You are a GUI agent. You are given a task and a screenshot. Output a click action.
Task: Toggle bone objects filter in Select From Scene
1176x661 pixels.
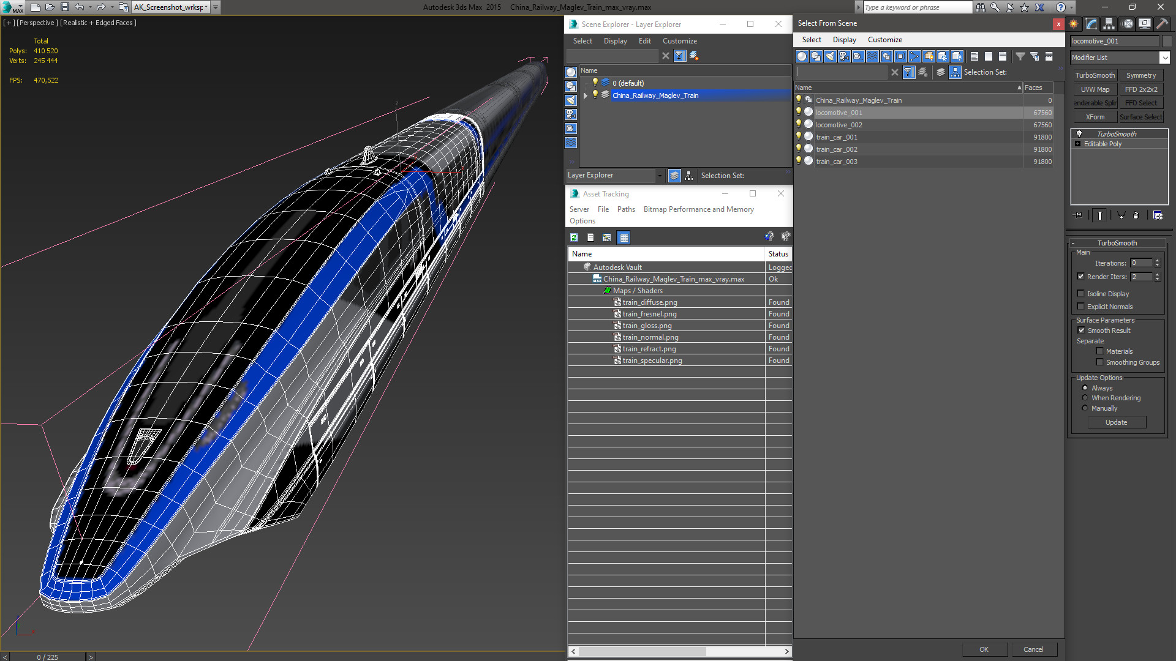pos(914,56)
